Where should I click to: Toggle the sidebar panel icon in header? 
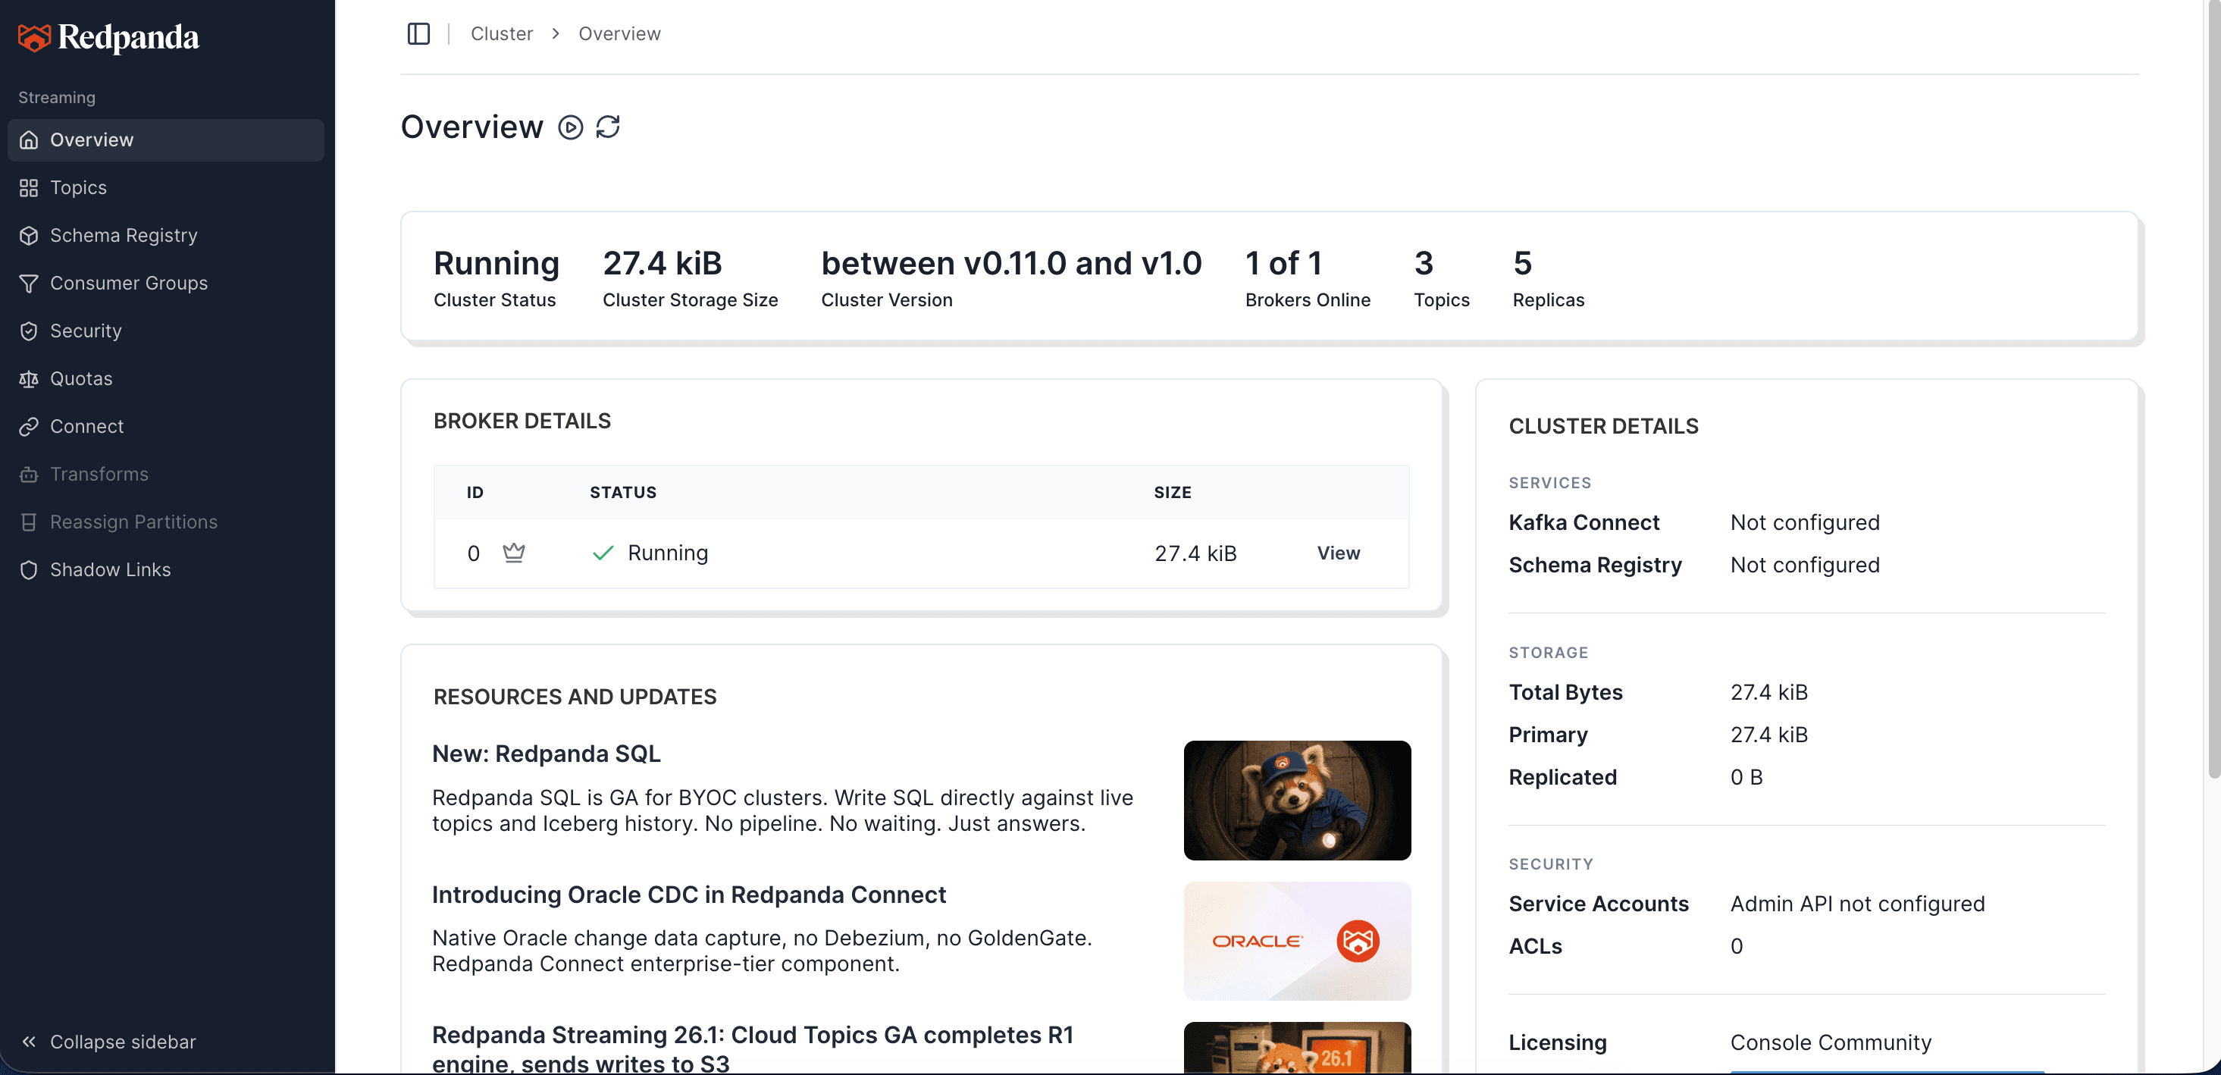pyautogui.click(x=418, y=33)
